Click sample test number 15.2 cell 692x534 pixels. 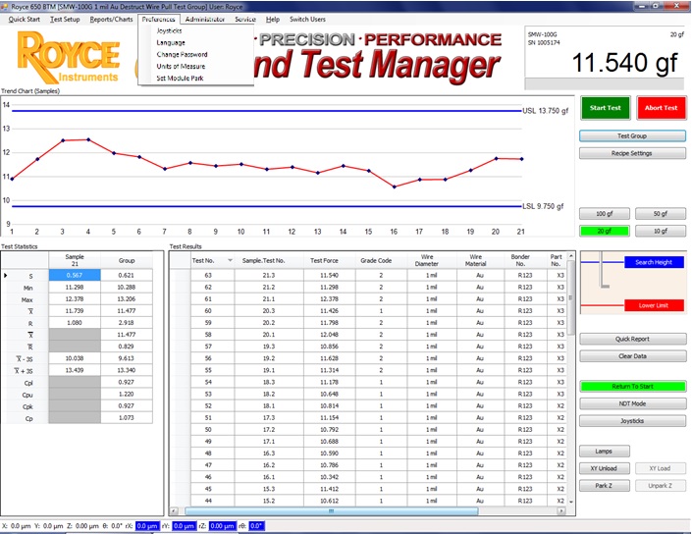[269, 501]
